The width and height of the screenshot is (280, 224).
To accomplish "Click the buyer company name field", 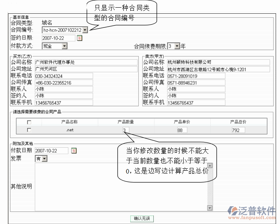I will point(63,62).
